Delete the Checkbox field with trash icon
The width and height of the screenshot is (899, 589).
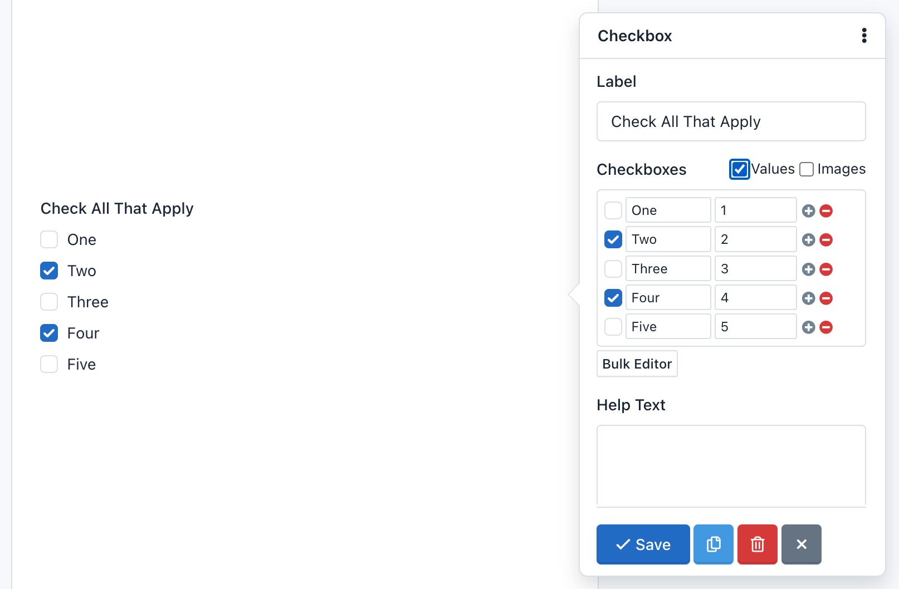pos(757,544)
